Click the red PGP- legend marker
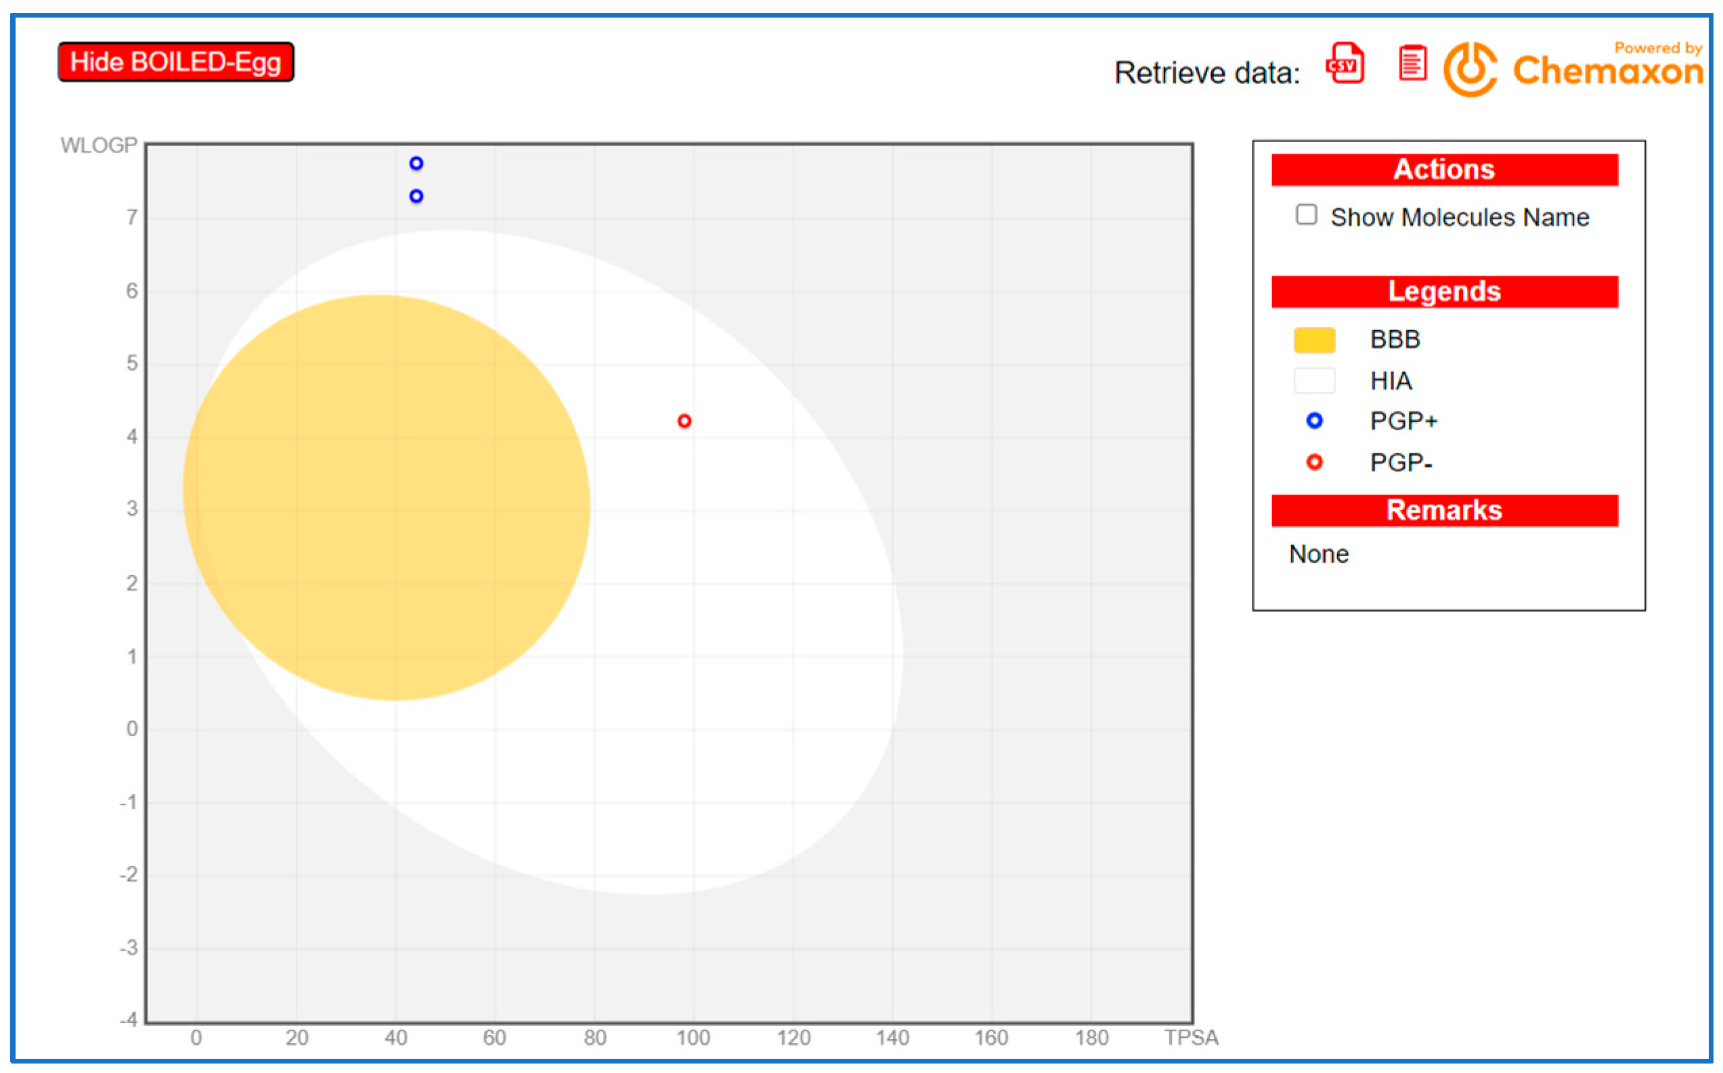 [x=1315, y=463]
